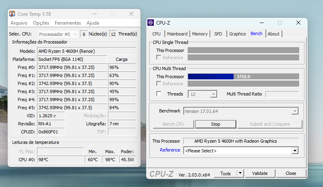Switch to the Memory tab
323x187 pixels.
pos(200,34)
